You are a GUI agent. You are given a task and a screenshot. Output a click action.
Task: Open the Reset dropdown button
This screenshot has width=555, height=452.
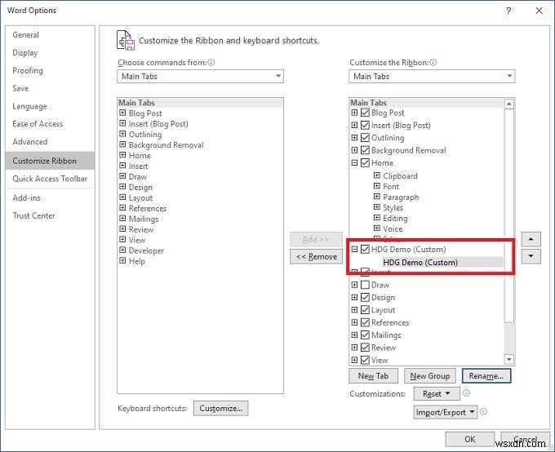437,393
